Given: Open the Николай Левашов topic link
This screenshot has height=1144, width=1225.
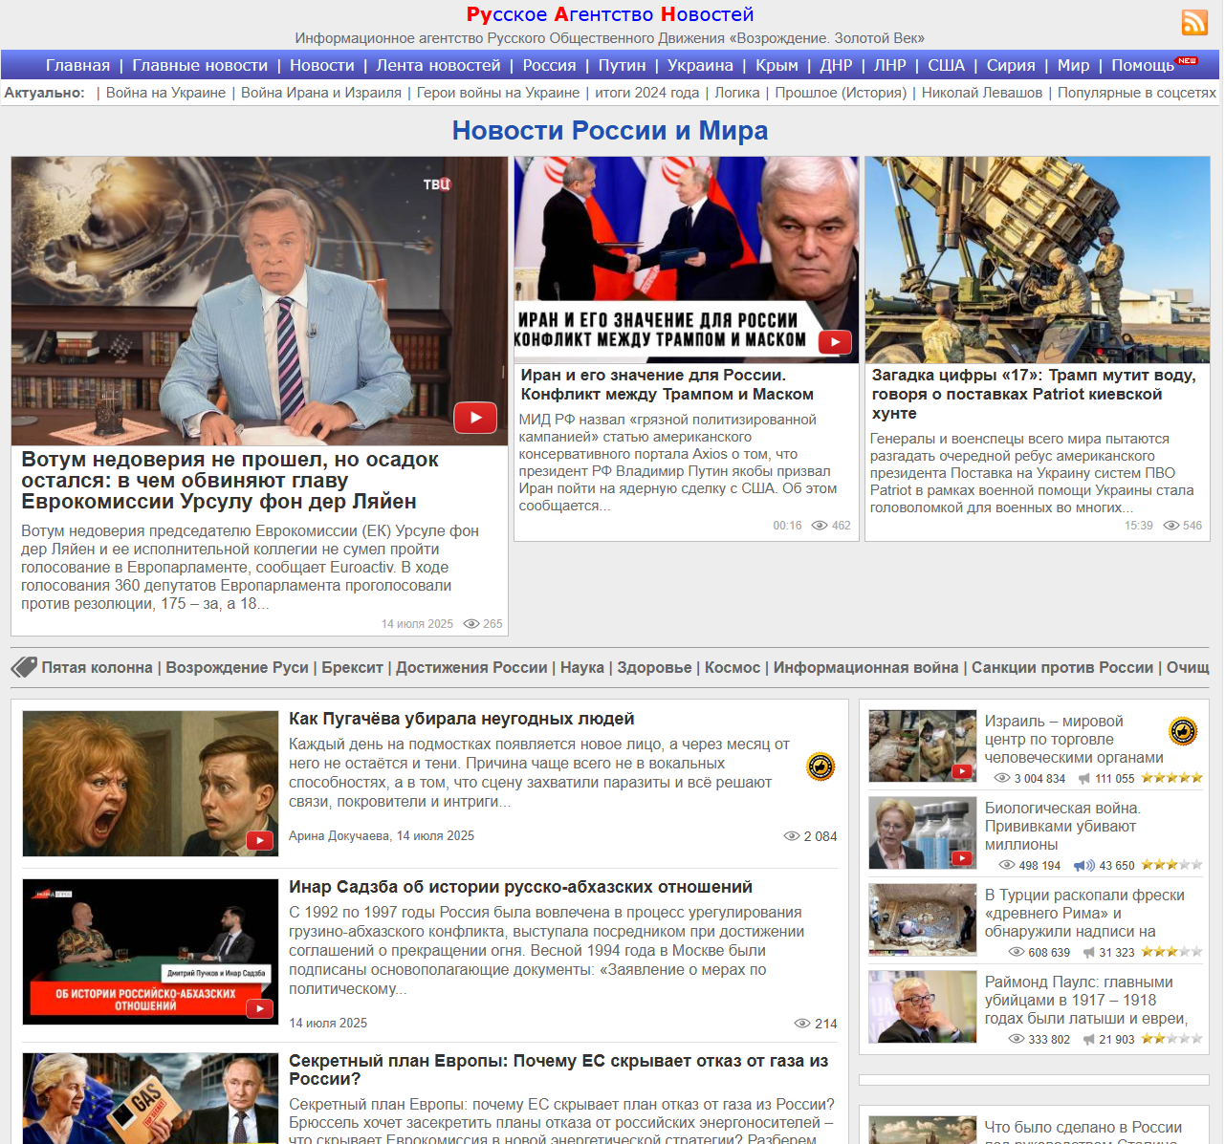Looking at the screenshot, I should (982, 93).
